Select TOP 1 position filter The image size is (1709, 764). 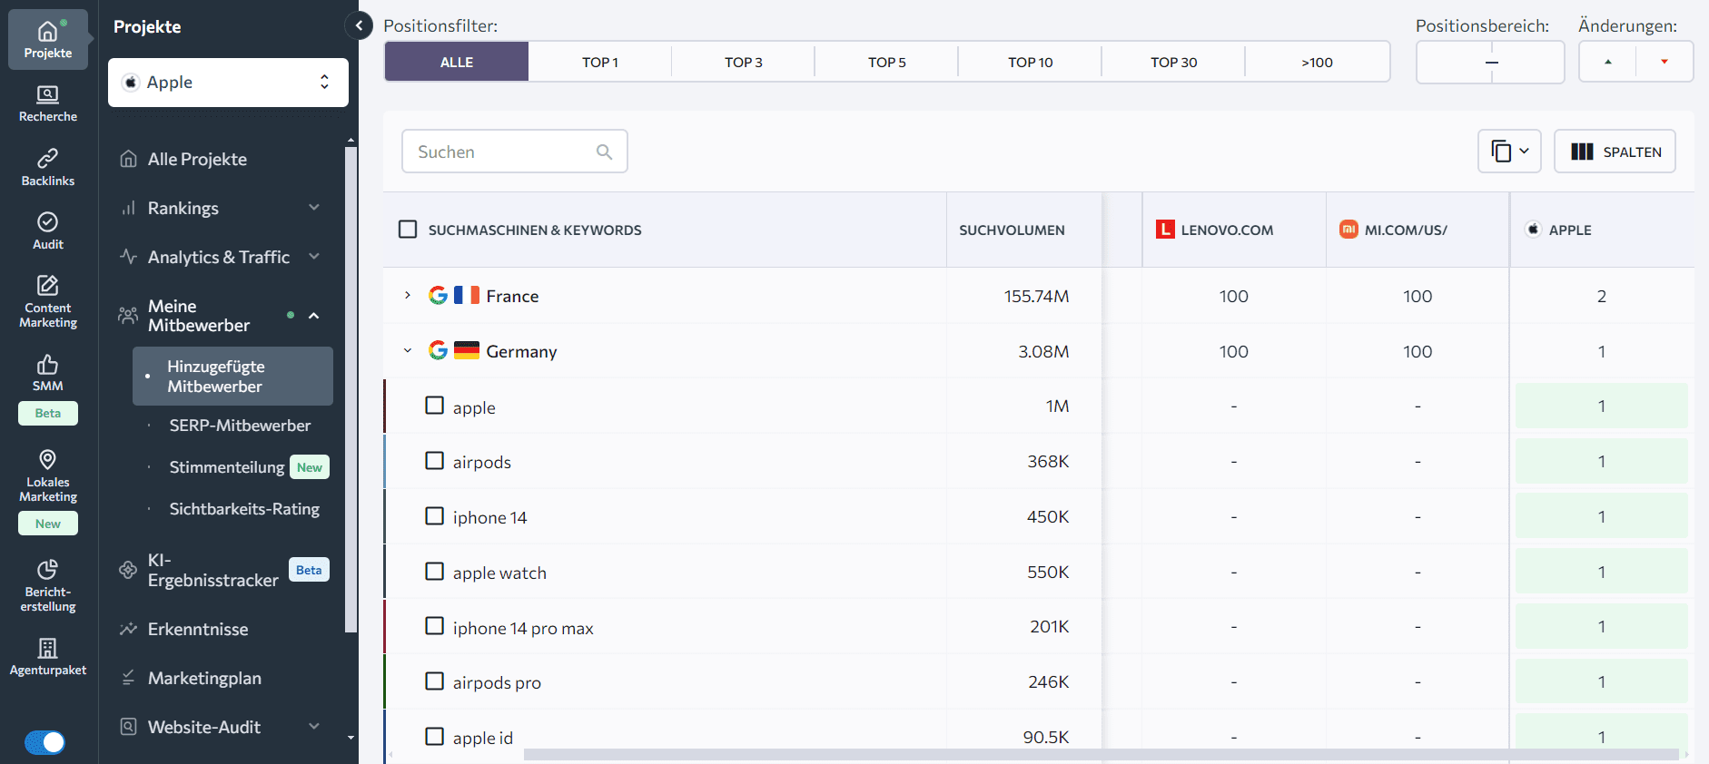(x=600, y=62)
